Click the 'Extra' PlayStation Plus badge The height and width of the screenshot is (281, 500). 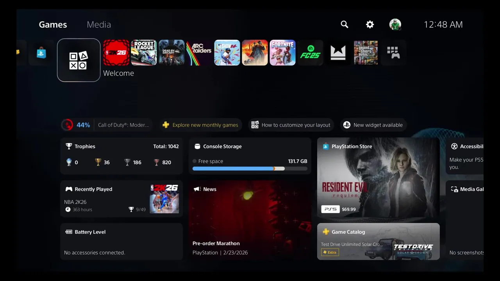coord(330,252)
